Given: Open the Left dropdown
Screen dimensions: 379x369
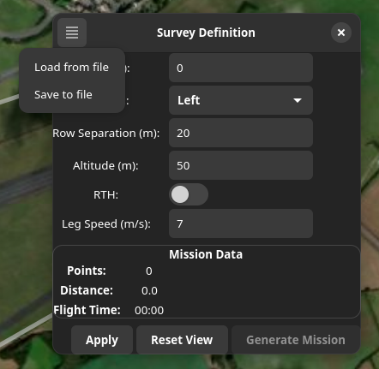Looking at the screenshot, I should (241, 100).
